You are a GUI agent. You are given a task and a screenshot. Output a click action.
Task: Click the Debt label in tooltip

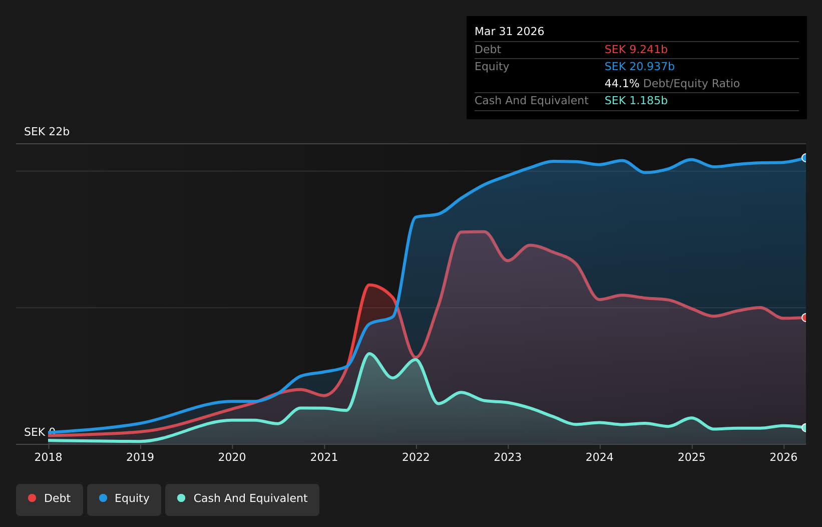click(x=488, y=50)
